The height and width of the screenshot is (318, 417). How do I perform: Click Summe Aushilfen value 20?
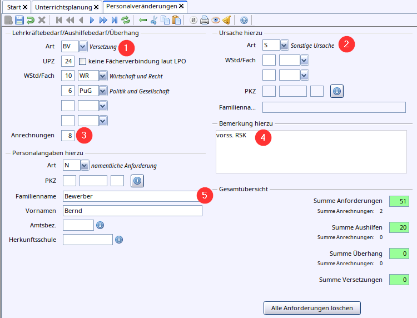(399, 227)
